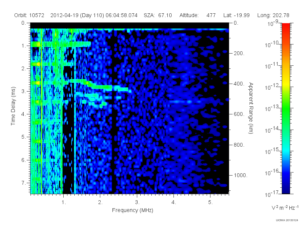Click the frequency axis tick '3.'
This screenshot has width=305, height=228.
(137, 203)
